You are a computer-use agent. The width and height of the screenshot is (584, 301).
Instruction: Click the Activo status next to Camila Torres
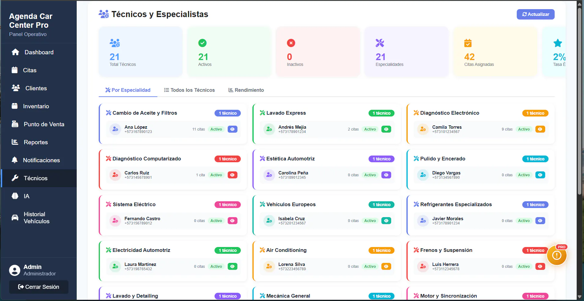(524, 129)
